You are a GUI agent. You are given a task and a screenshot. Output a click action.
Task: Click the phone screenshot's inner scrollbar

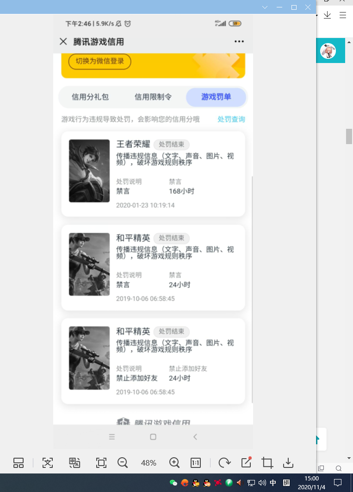click(x=252, y=290)
